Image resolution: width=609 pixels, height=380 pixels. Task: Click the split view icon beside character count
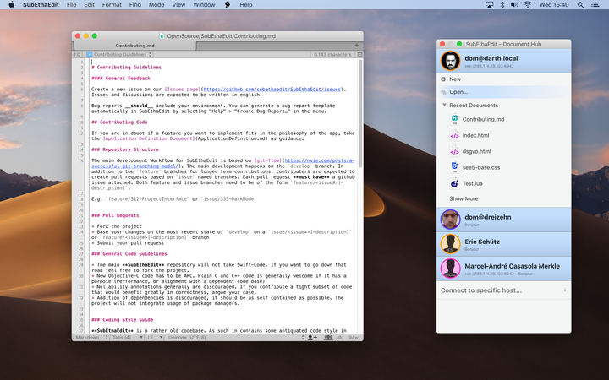pyautogui.click(x=359, y=54)
